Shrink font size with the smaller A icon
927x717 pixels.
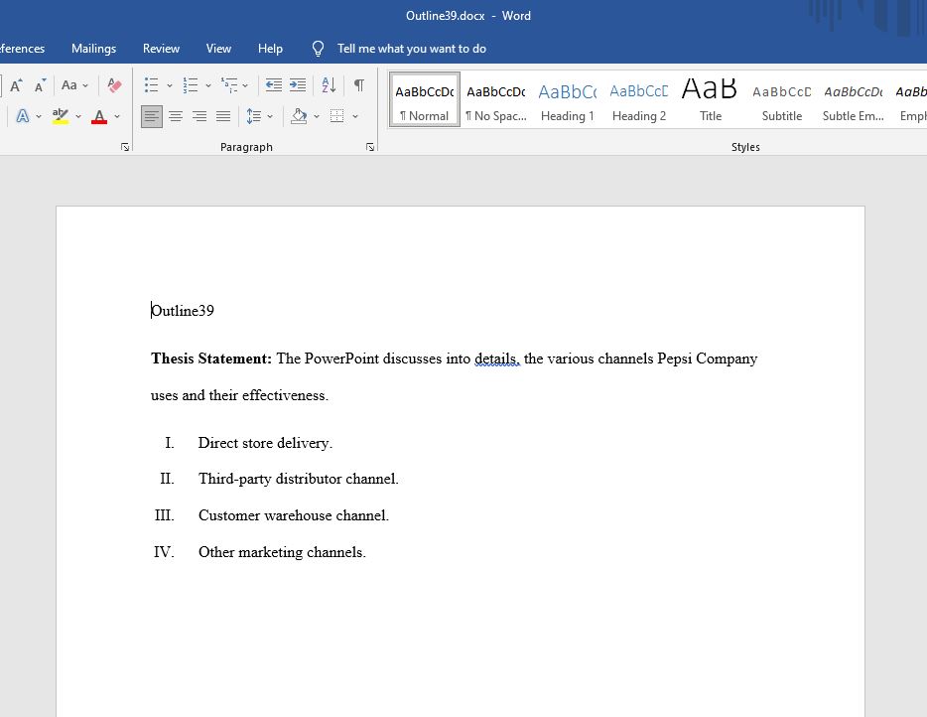40,85
